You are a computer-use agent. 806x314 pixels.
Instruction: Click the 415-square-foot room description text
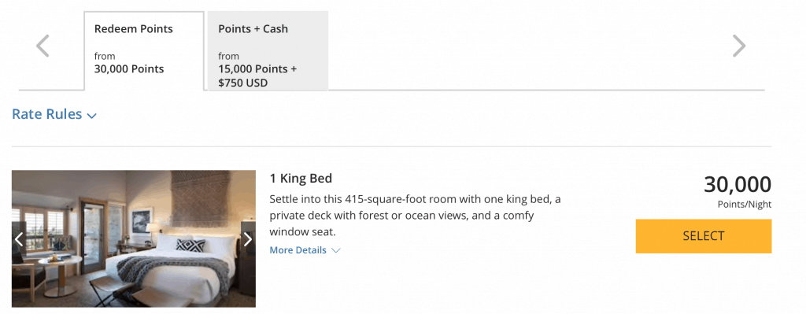click(x=416, y=216)
